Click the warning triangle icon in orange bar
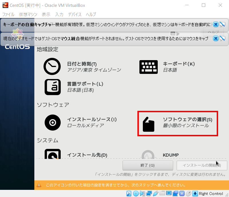 39,185
